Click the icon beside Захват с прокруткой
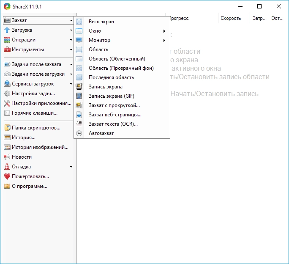The image size is (289, 264). point(79,105)
